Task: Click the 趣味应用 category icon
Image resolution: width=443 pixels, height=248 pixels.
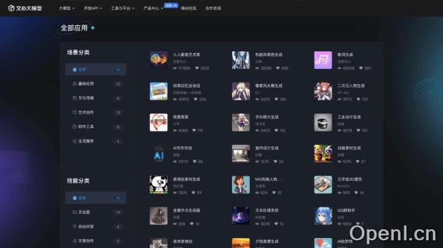Action: [74, 84]
